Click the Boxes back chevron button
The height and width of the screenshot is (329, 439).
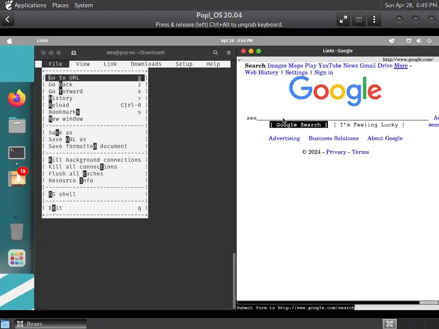8,19
